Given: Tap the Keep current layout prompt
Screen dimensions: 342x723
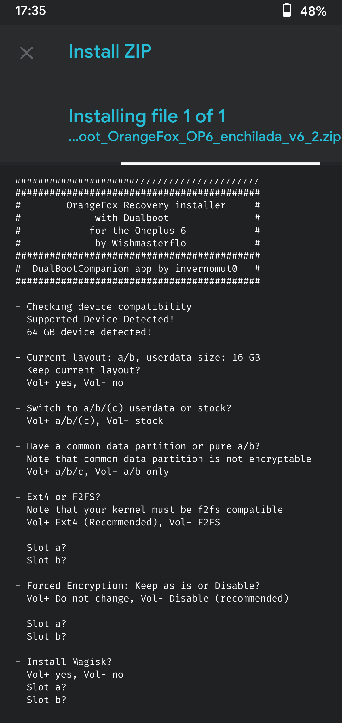Looking at the screenshot, I should [83, 370].
